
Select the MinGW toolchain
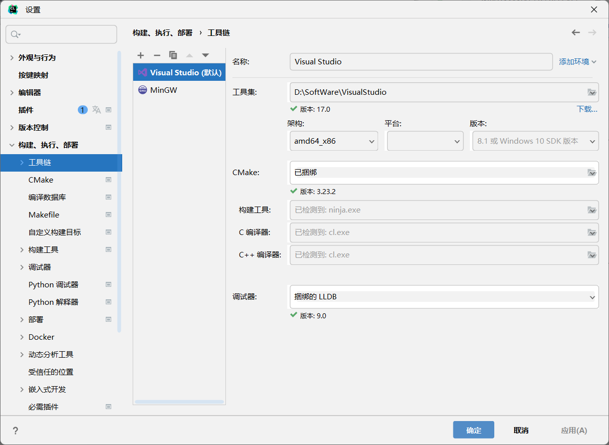pyautogui.click(x=179, y=90)
